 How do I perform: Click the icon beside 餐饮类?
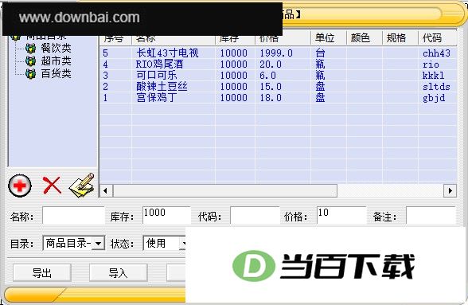click(31, 48)
